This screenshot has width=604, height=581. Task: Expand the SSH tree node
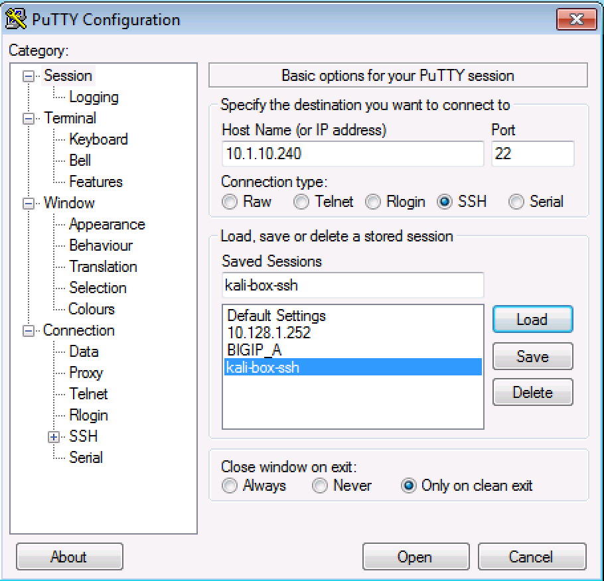pos(54,437)
